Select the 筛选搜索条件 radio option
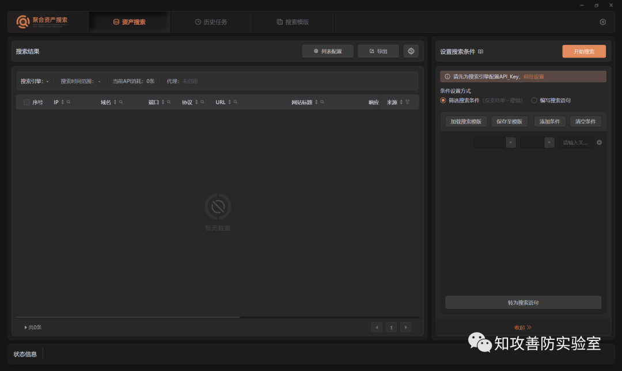 point(443,100)
